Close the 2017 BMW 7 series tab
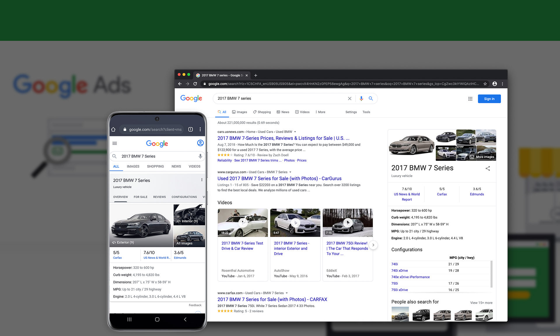The width and height of the screenshot is (560, 336). tap(246, 75)
